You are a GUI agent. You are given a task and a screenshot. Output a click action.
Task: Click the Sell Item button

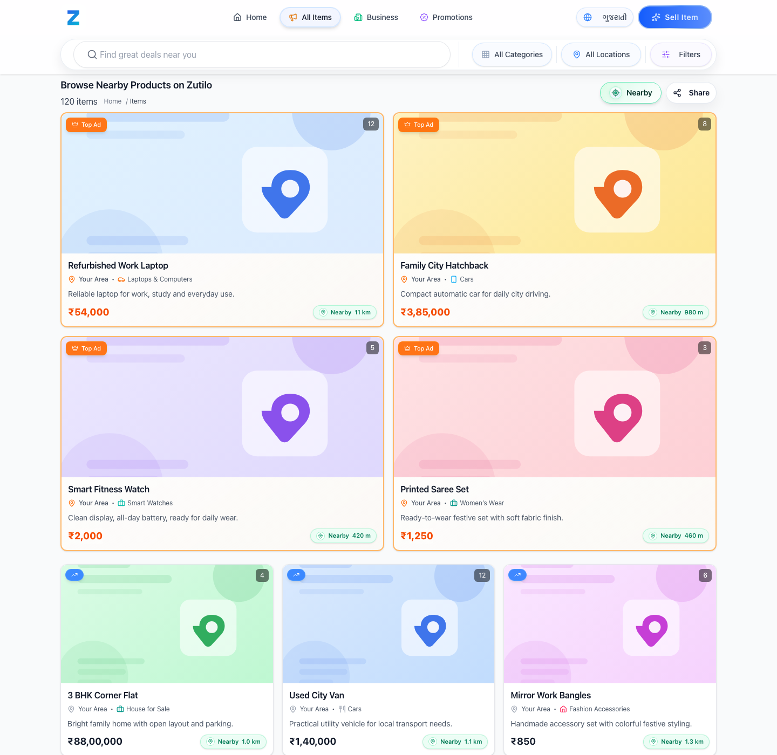[x=674, y=17]
